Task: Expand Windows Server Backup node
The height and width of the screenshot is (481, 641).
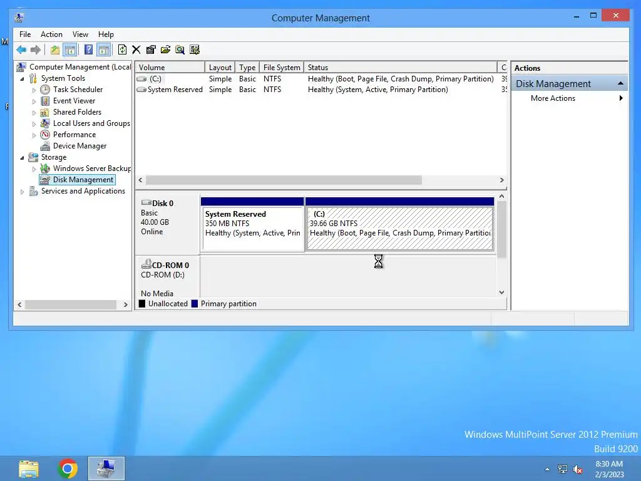Action: pyautogui.click(x=34, y=169)
